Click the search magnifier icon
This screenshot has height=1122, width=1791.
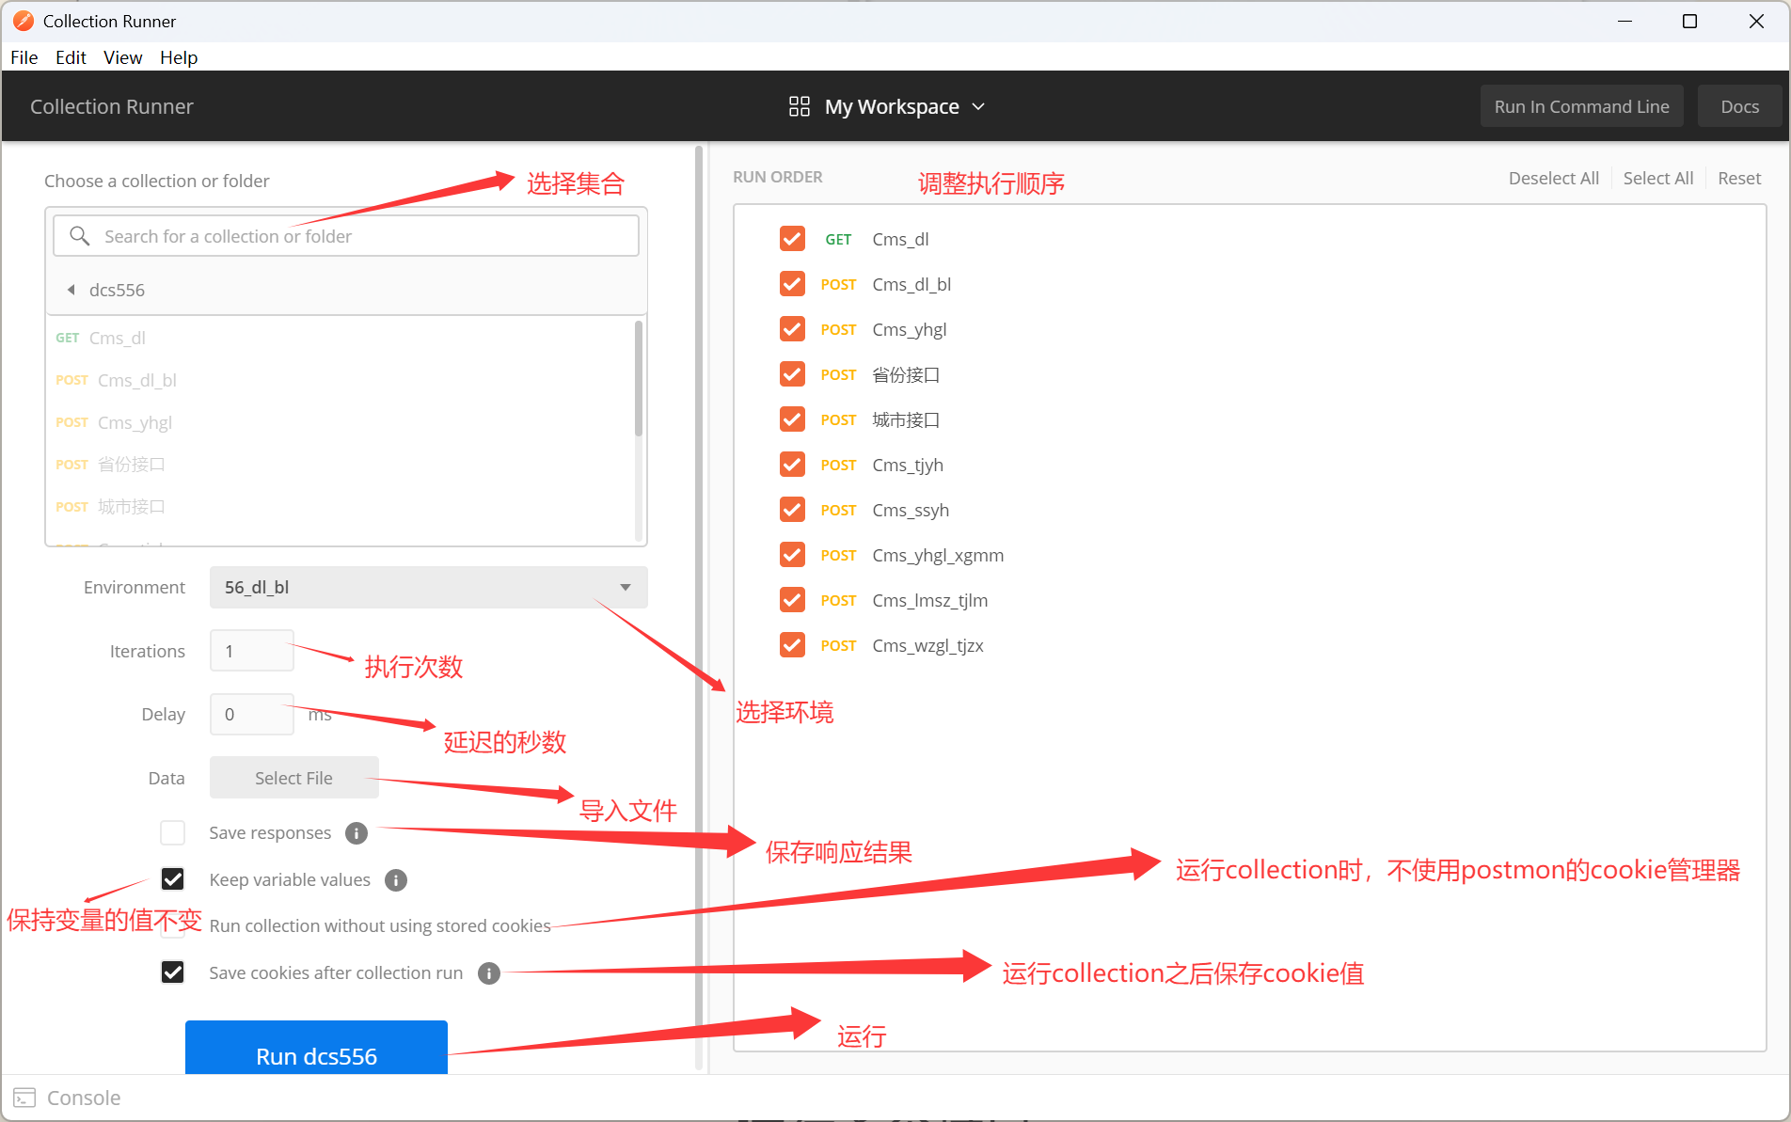coord(80,236)
